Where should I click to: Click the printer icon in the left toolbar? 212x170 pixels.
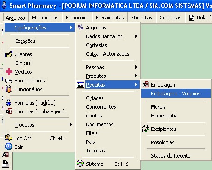click(x=6, y=164)
